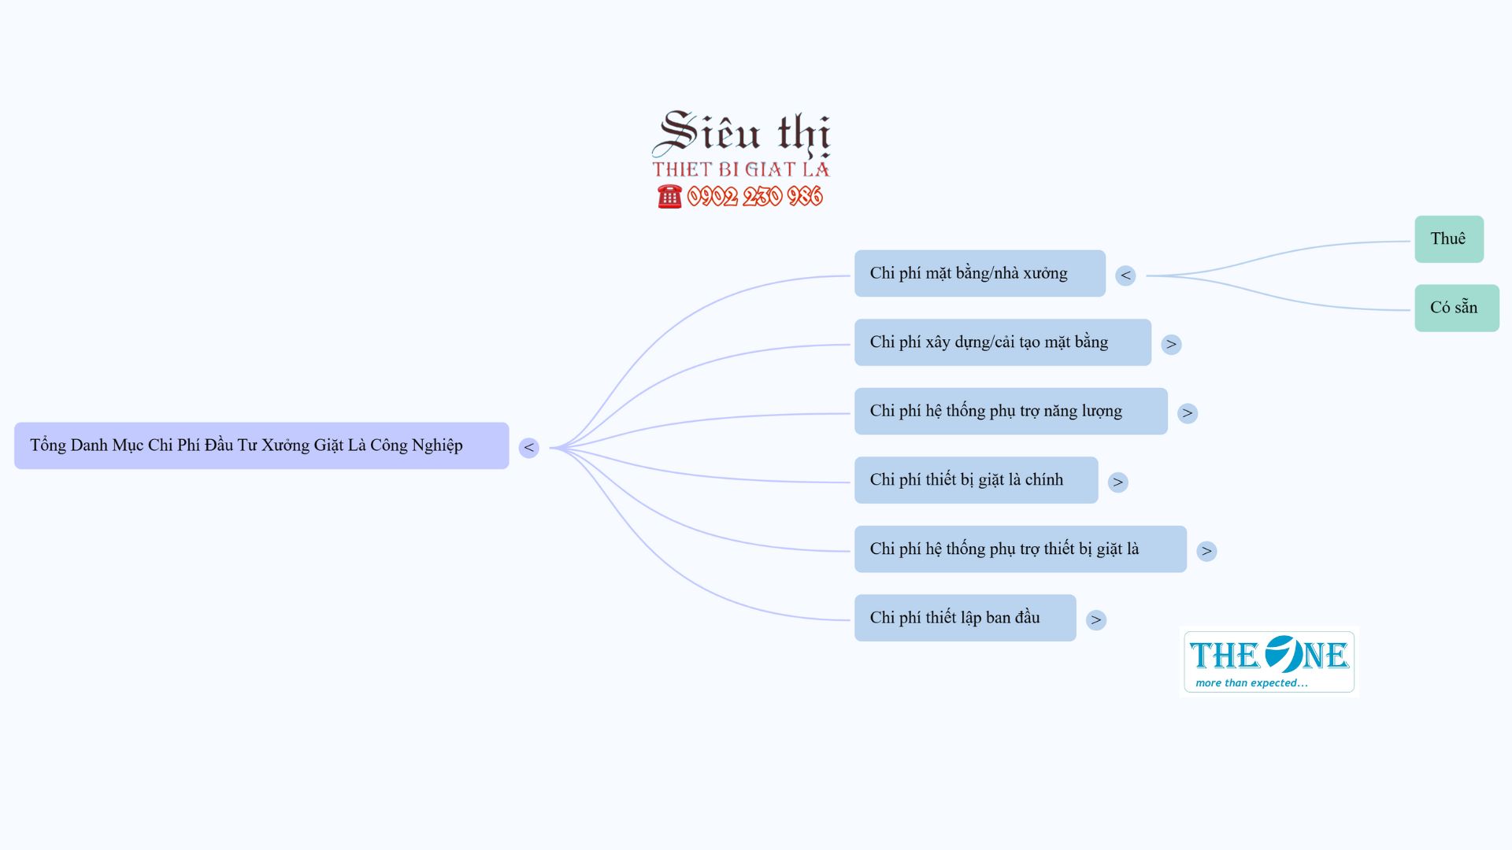This screenshot has width=1512, height=850.
Task: Click the THE ONE logo image
Action: (1269, 662)
